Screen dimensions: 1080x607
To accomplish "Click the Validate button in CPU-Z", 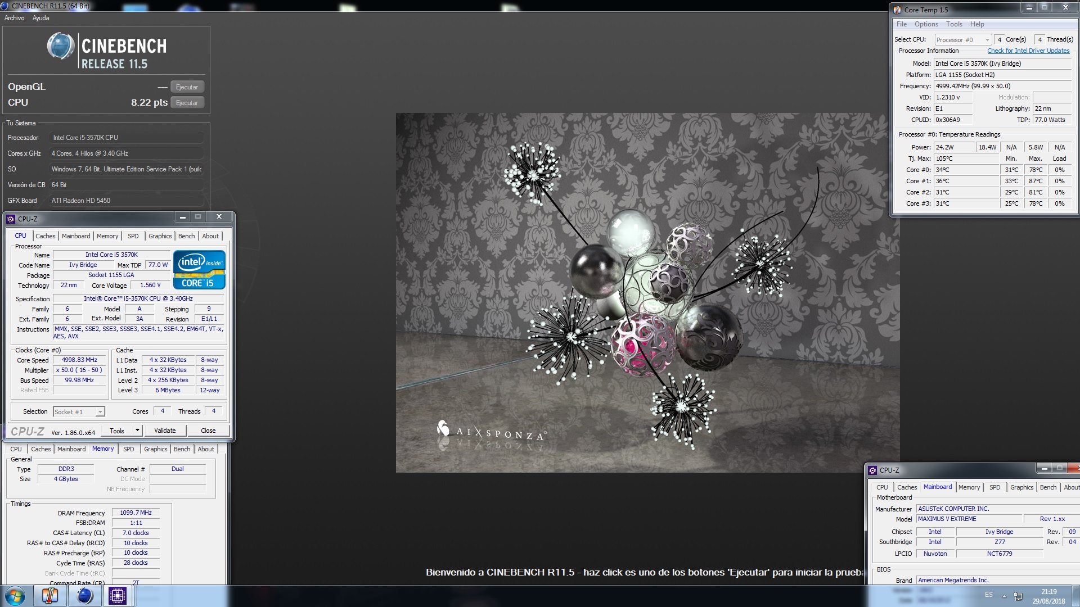I will pyautogui.click(x=165, y=431).
